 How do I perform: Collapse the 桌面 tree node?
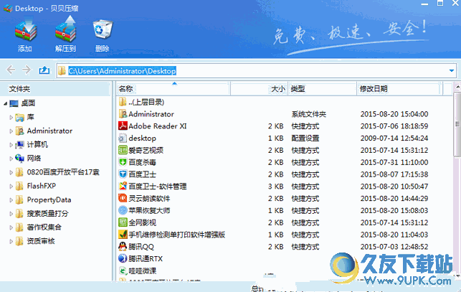click(5, 103)
